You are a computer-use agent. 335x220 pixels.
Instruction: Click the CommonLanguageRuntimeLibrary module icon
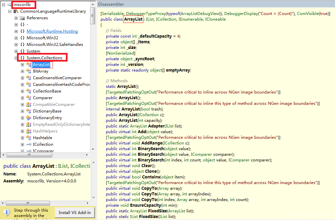point(16,11)
